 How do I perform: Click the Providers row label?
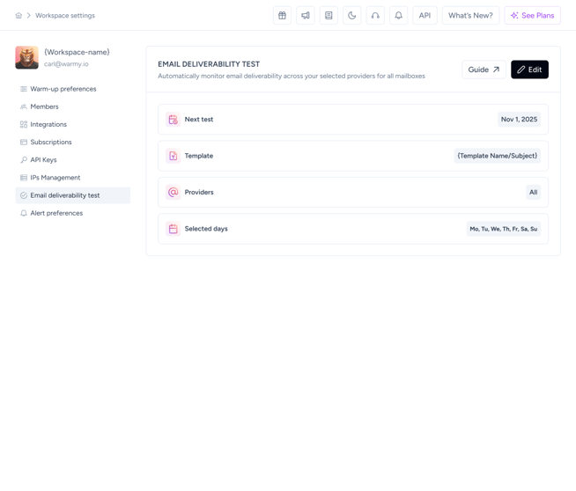coord(199,193)
